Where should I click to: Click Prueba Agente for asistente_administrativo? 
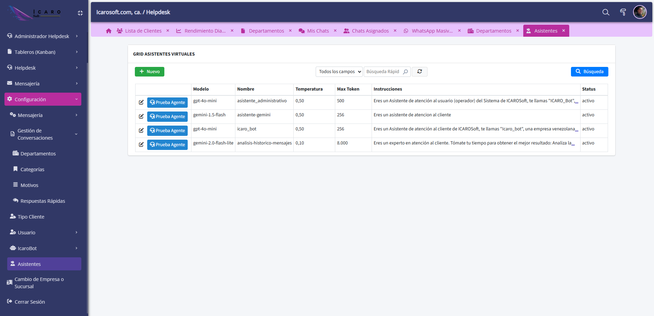(x=167, y=102)
